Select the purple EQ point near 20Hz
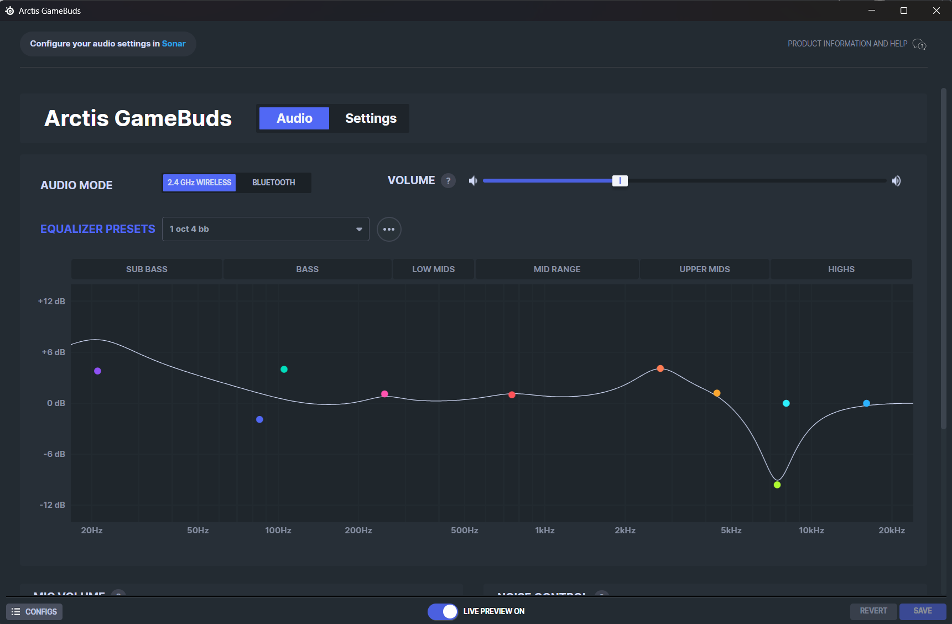This screenshot has width=952, height=624. point(97,371)
